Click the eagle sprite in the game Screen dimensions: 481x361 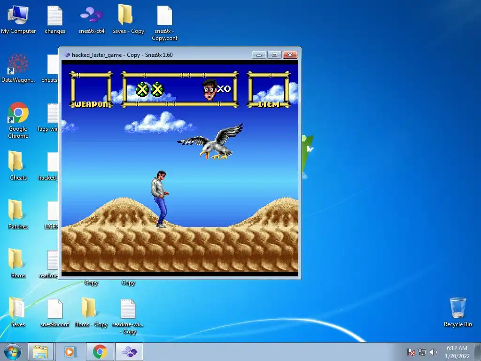click(211, 141)
